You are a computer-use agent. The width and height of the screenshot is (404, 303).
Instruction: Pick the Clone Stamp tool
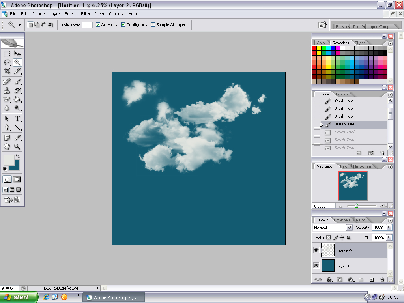(x=7, y=91)
